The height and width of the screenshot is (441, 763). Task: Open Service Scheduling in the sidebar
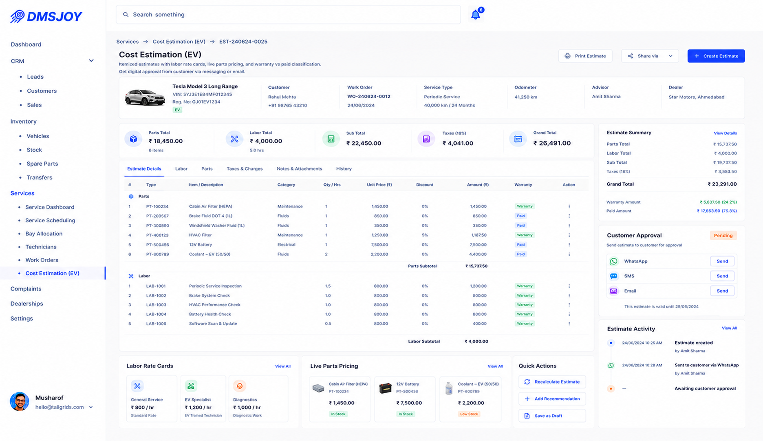pos(50,220)
